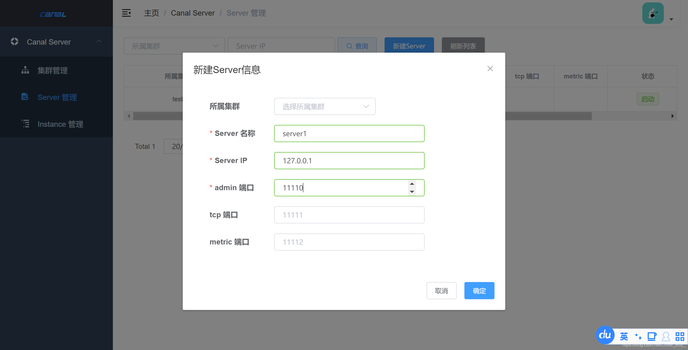This screenshot has width=688, height=350.
Task: Open the 所属集群 filter dropdown
Action: [x=174, y=46]
